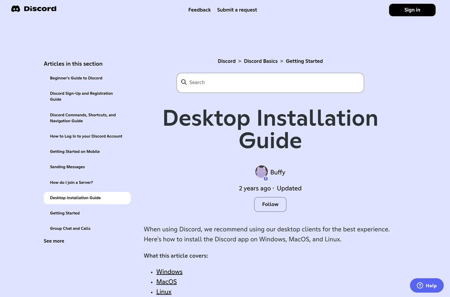Expand See more articles

54,241
